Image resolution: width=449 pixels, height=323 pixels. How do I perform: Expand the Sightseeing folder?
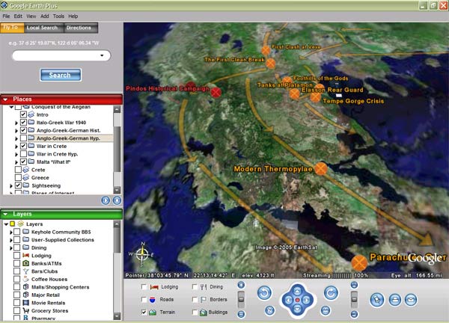(11, 186)
